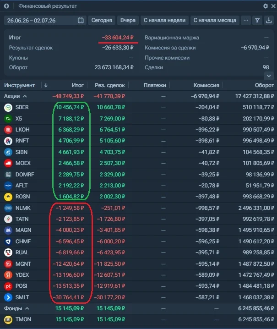Click the YDEX instrument logo

(8, 275)
